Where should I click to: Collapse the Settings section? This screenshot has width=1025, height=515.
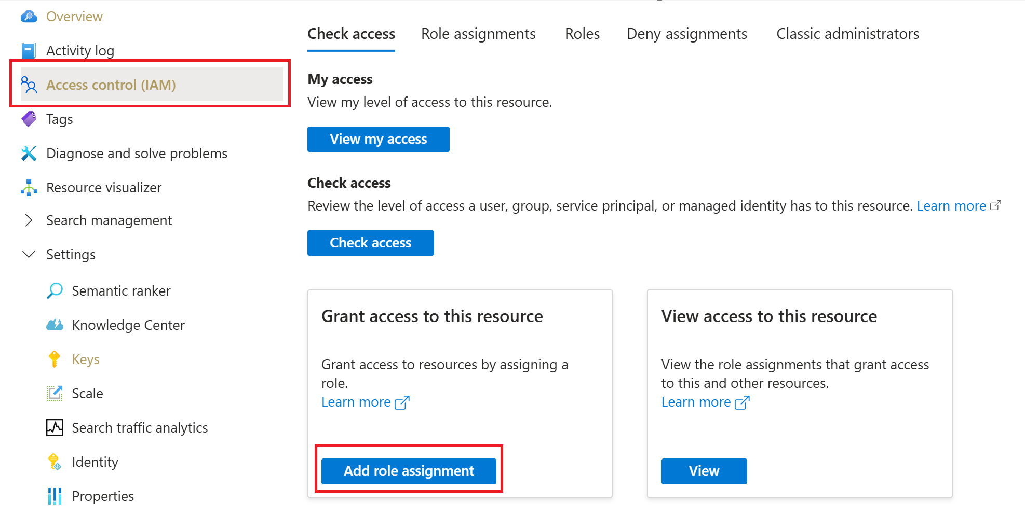coord(29,254)
